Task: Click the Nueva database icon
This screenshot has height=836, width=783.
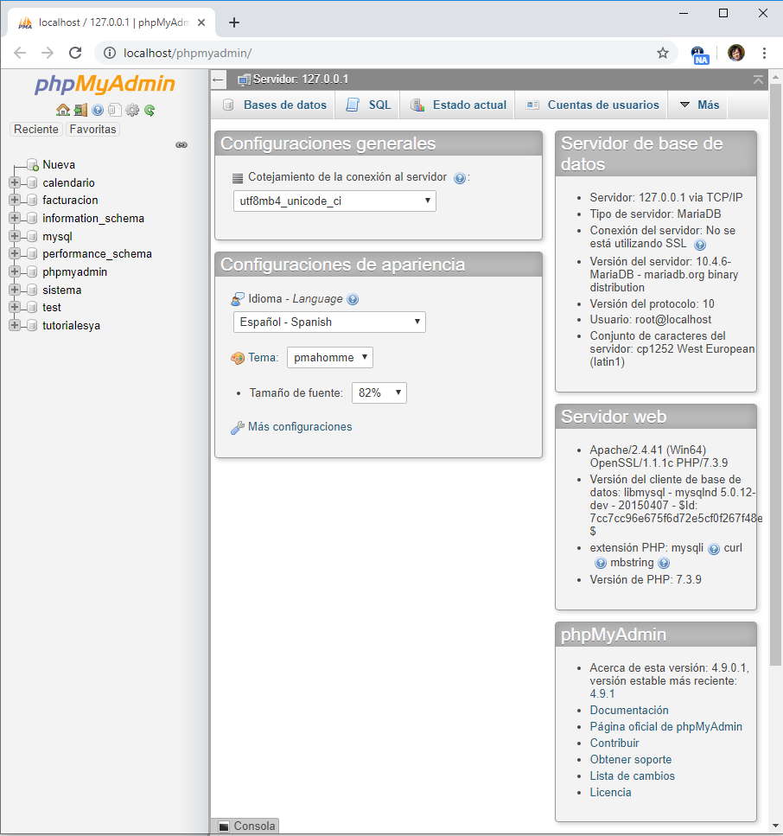Action: coord(33,165)
